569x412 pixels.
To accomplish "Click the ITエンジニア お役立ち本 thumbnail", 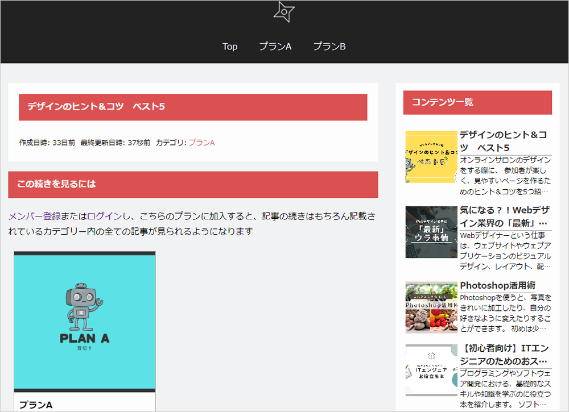I will 431,370.
